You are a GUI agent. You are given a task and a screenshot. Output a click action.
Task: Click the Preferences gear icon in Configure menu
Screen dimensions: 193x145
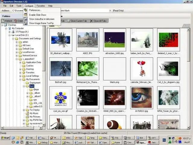tap(26, 10)
